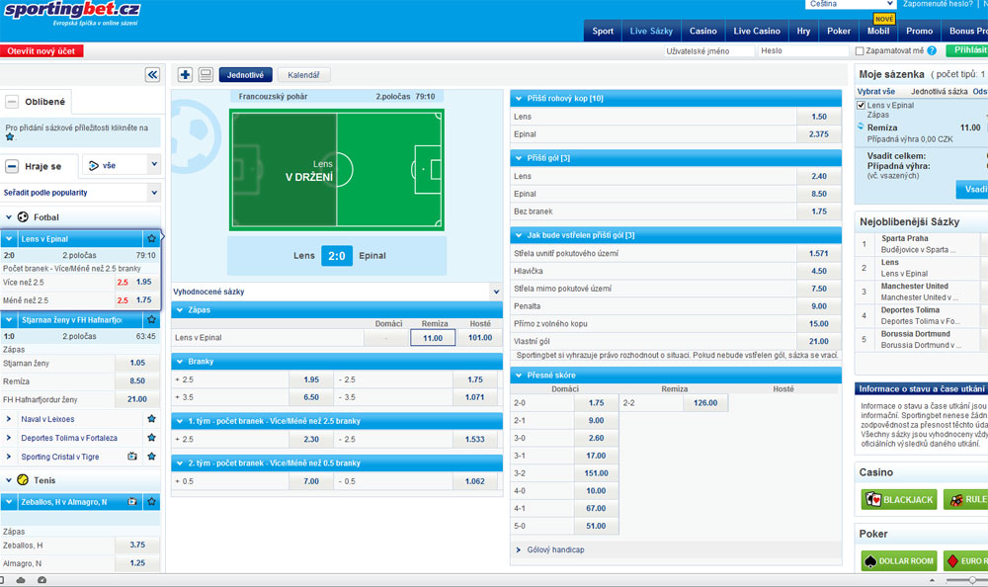Select Hosté odds 101.00 in Zápas
The height and width of the screenshot is (587, 988).
point(480,338)
